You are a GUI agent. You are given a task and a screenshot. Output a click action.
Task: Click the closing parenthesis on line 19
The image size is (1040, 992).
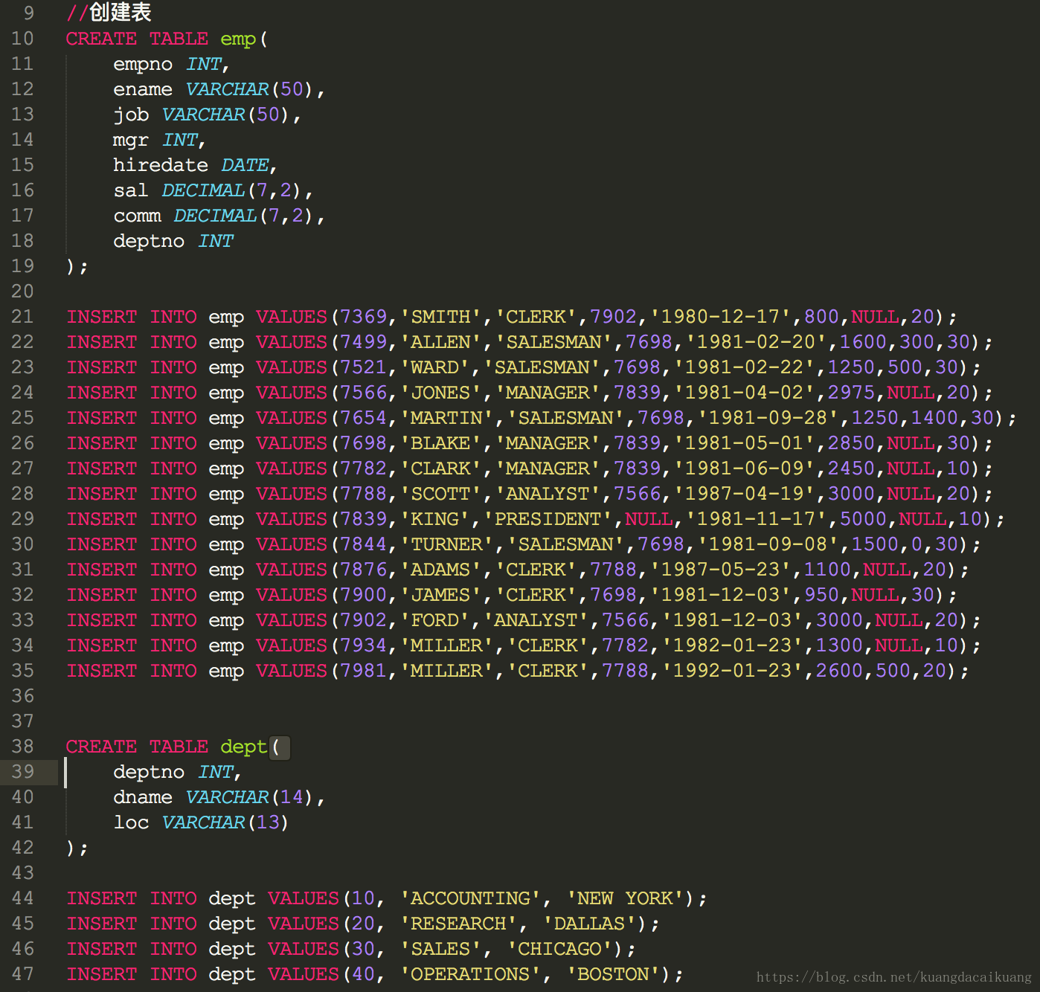[x=71, y=267]
